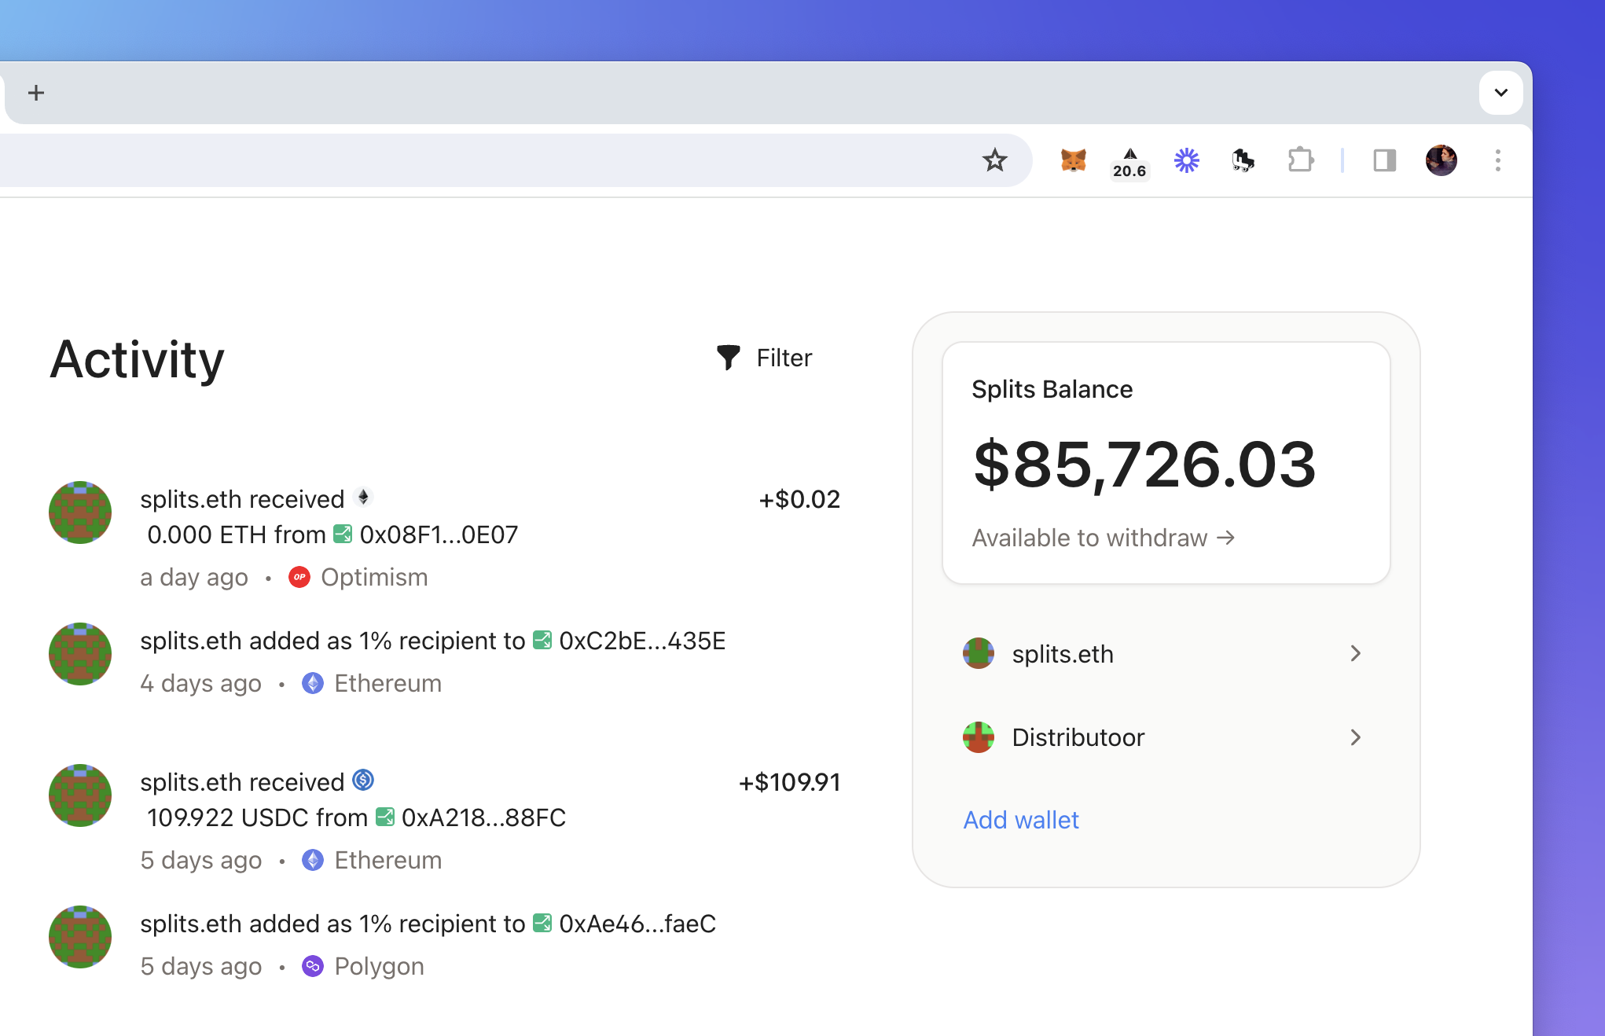
Task: Open the 0xC2bE...435E split address link
Action: pyautogui.click(x=641, y=641)
